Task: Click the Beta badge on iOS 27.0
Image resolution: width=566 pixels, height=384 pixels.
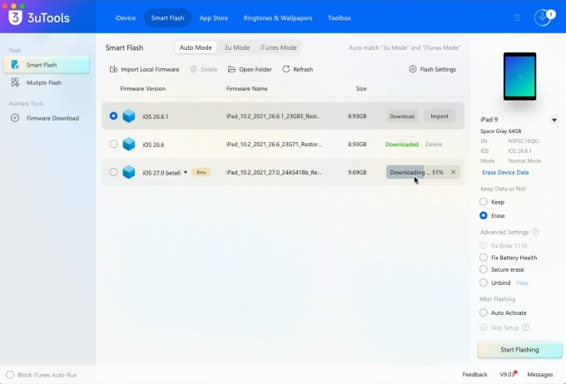Action: (201, 172)
